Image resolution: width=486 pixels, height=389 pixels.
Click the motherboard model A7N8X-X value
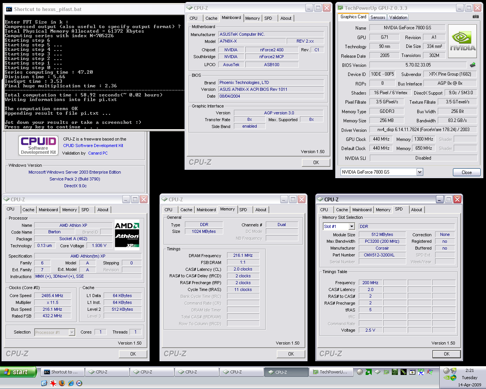[x=252, y=41]
